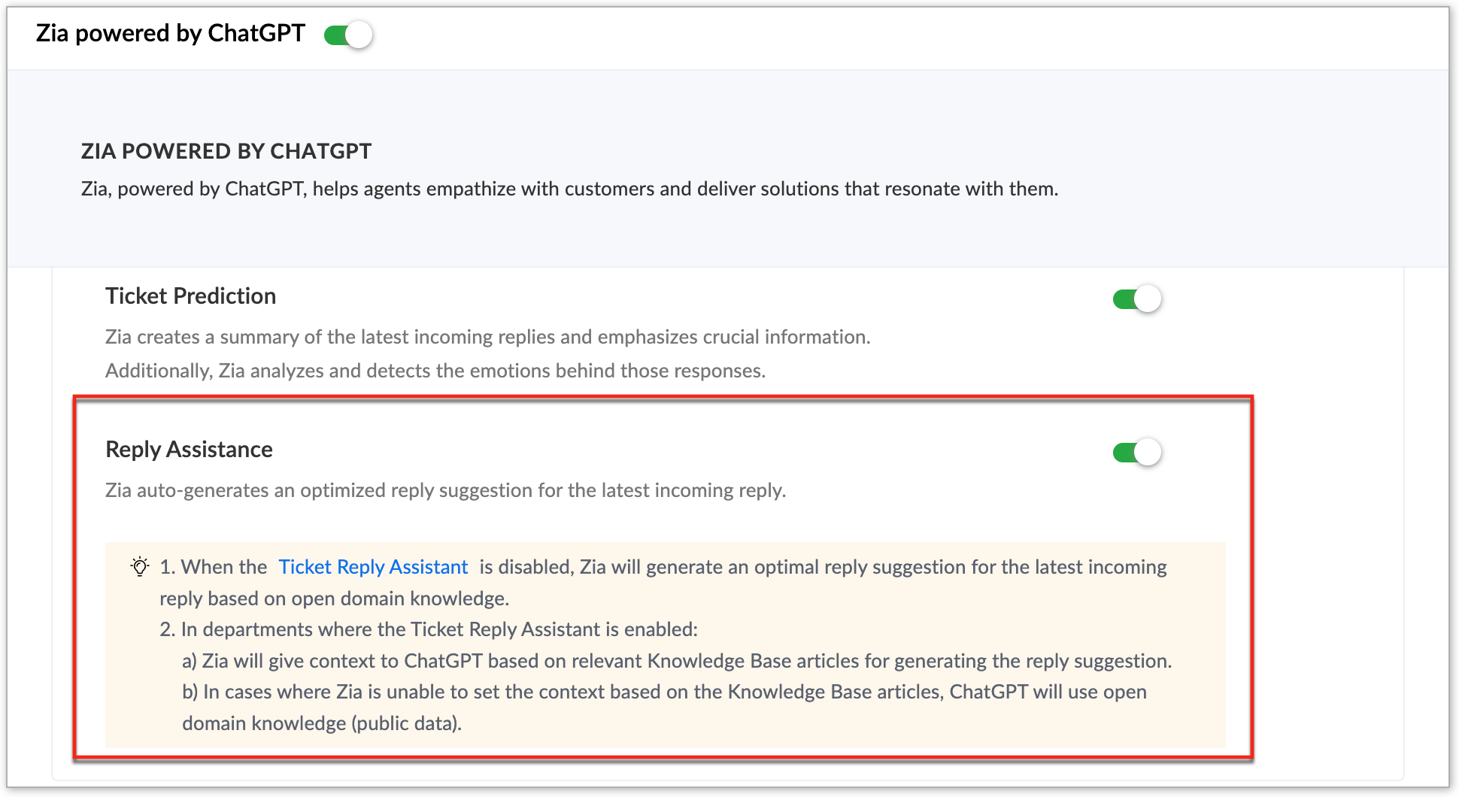Image resolution: width=1459 pixels, height=797 pixels.
Task: Click note 'a) Zia will give context to ChatGPT'
Action: coord(332,661)
